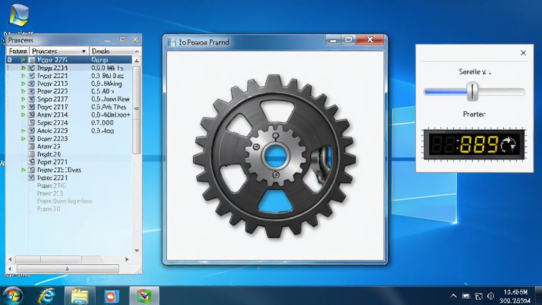Screen dimensions: 542x305
Task: Open the green and red cube taskbar app
Action: (x=144, y=296)
